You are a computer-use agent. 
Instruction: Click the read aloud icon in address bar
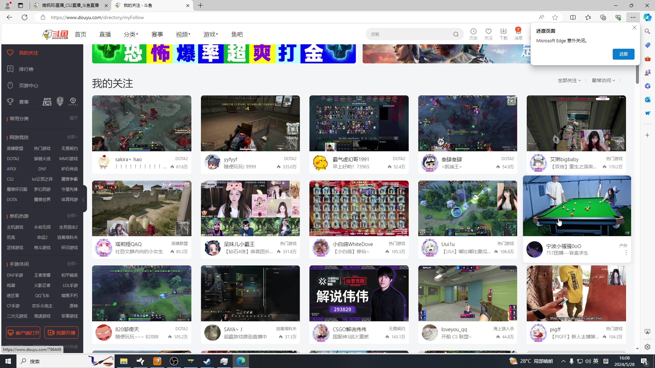click(541, 17)
